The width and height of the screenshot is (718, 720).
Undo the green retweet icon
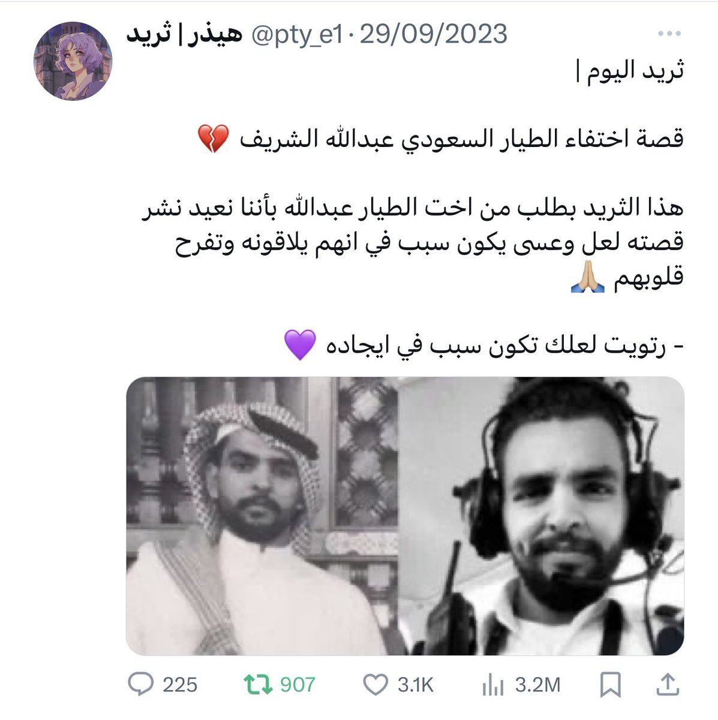pos(257,684)
